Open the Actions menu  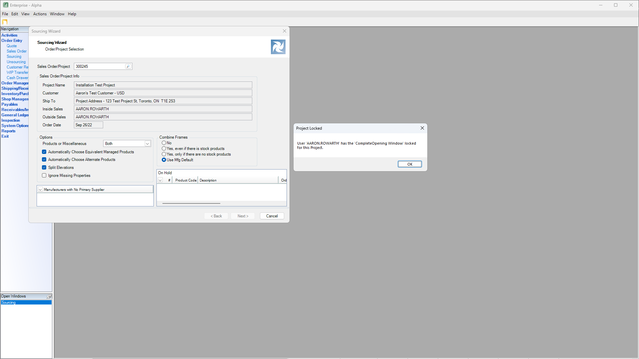40,14
